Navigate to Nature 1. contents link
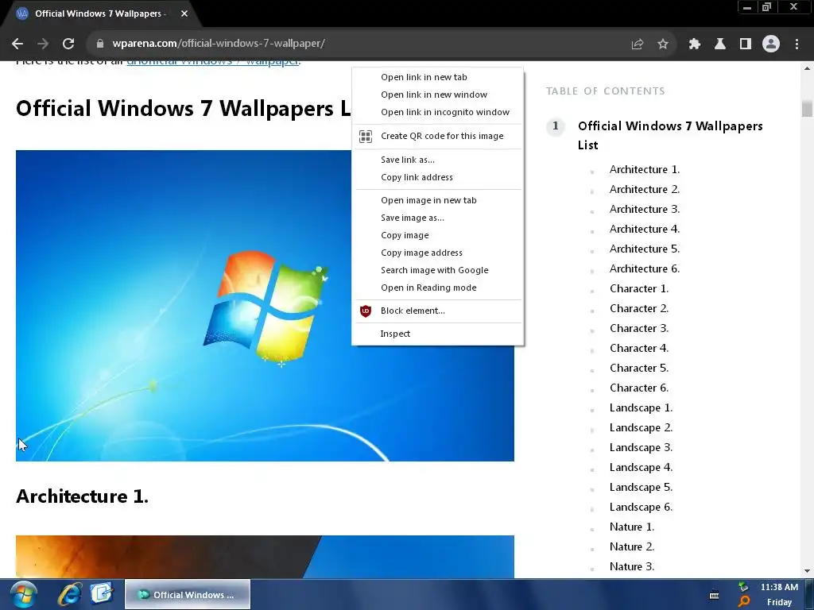 tap(632, 527)
